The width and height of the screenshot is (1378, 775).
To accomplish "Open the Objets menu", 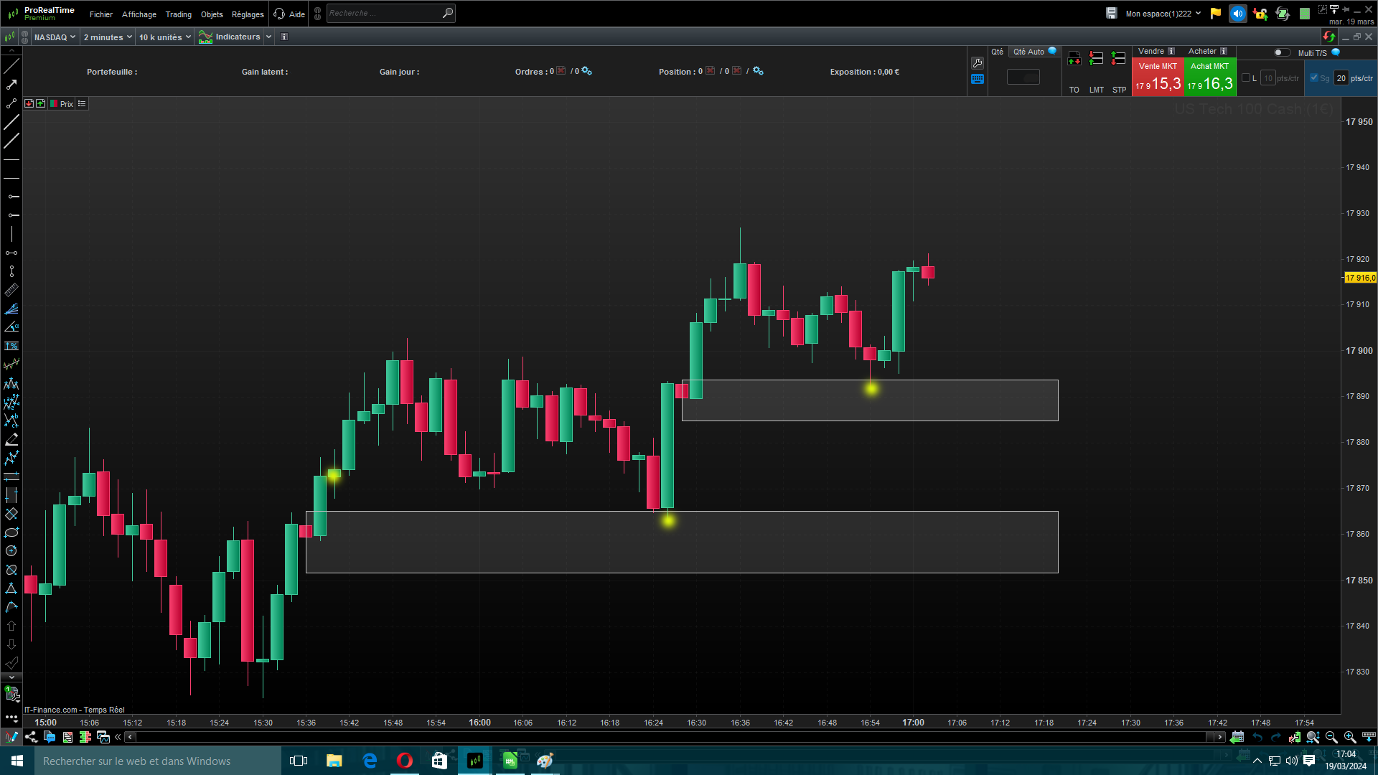I will [x=212, y=14].
